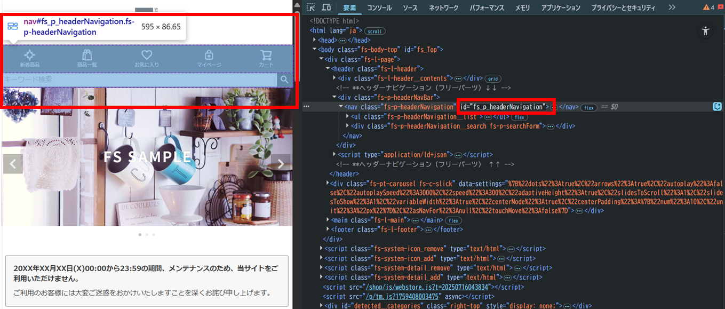This screenshot has width=725, height=309.
Task: Activate the inspect element picker icon
Action: coord(311,7)
